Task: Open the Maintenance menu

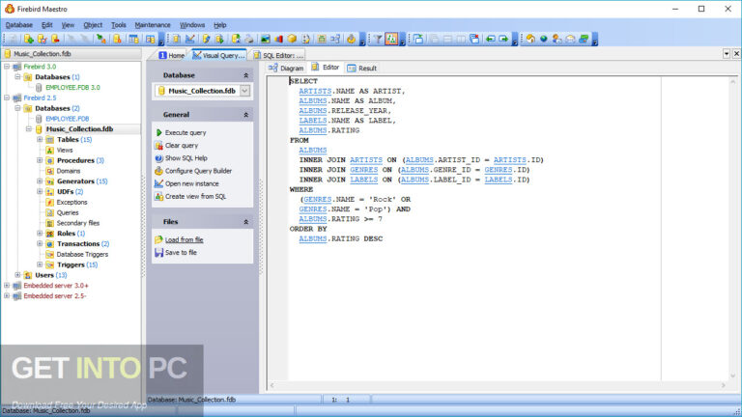Action: (153, 25)
